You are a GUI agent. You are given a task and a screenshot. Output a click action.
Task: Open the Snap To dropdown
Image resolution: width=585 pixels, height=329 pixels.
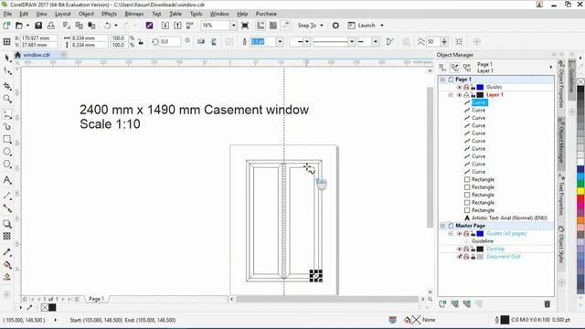point(311,26)
